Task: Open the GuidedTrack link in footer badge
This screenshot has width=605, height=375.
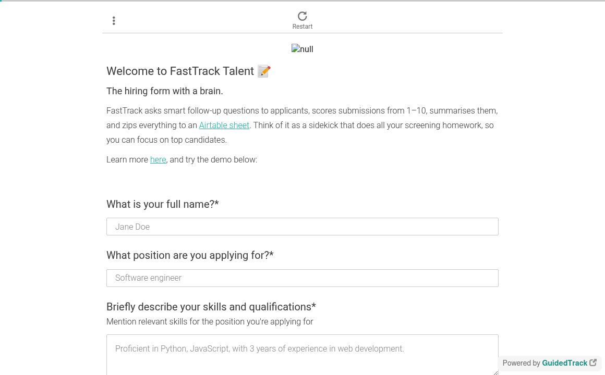Action: tap(564, 363)
